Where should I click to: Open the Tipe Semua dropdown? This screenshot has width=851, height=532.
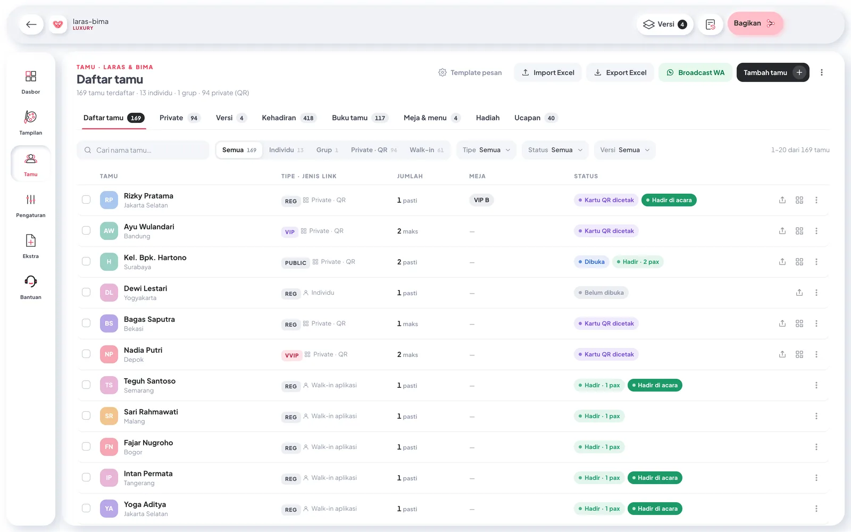[487, 150]
